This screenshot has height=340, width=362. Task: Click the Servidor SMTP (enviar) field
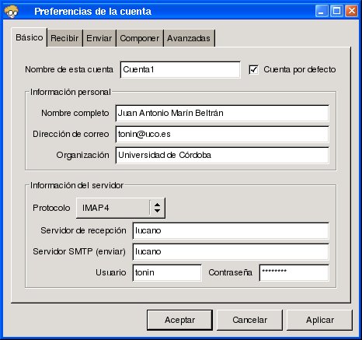point(231,251)
